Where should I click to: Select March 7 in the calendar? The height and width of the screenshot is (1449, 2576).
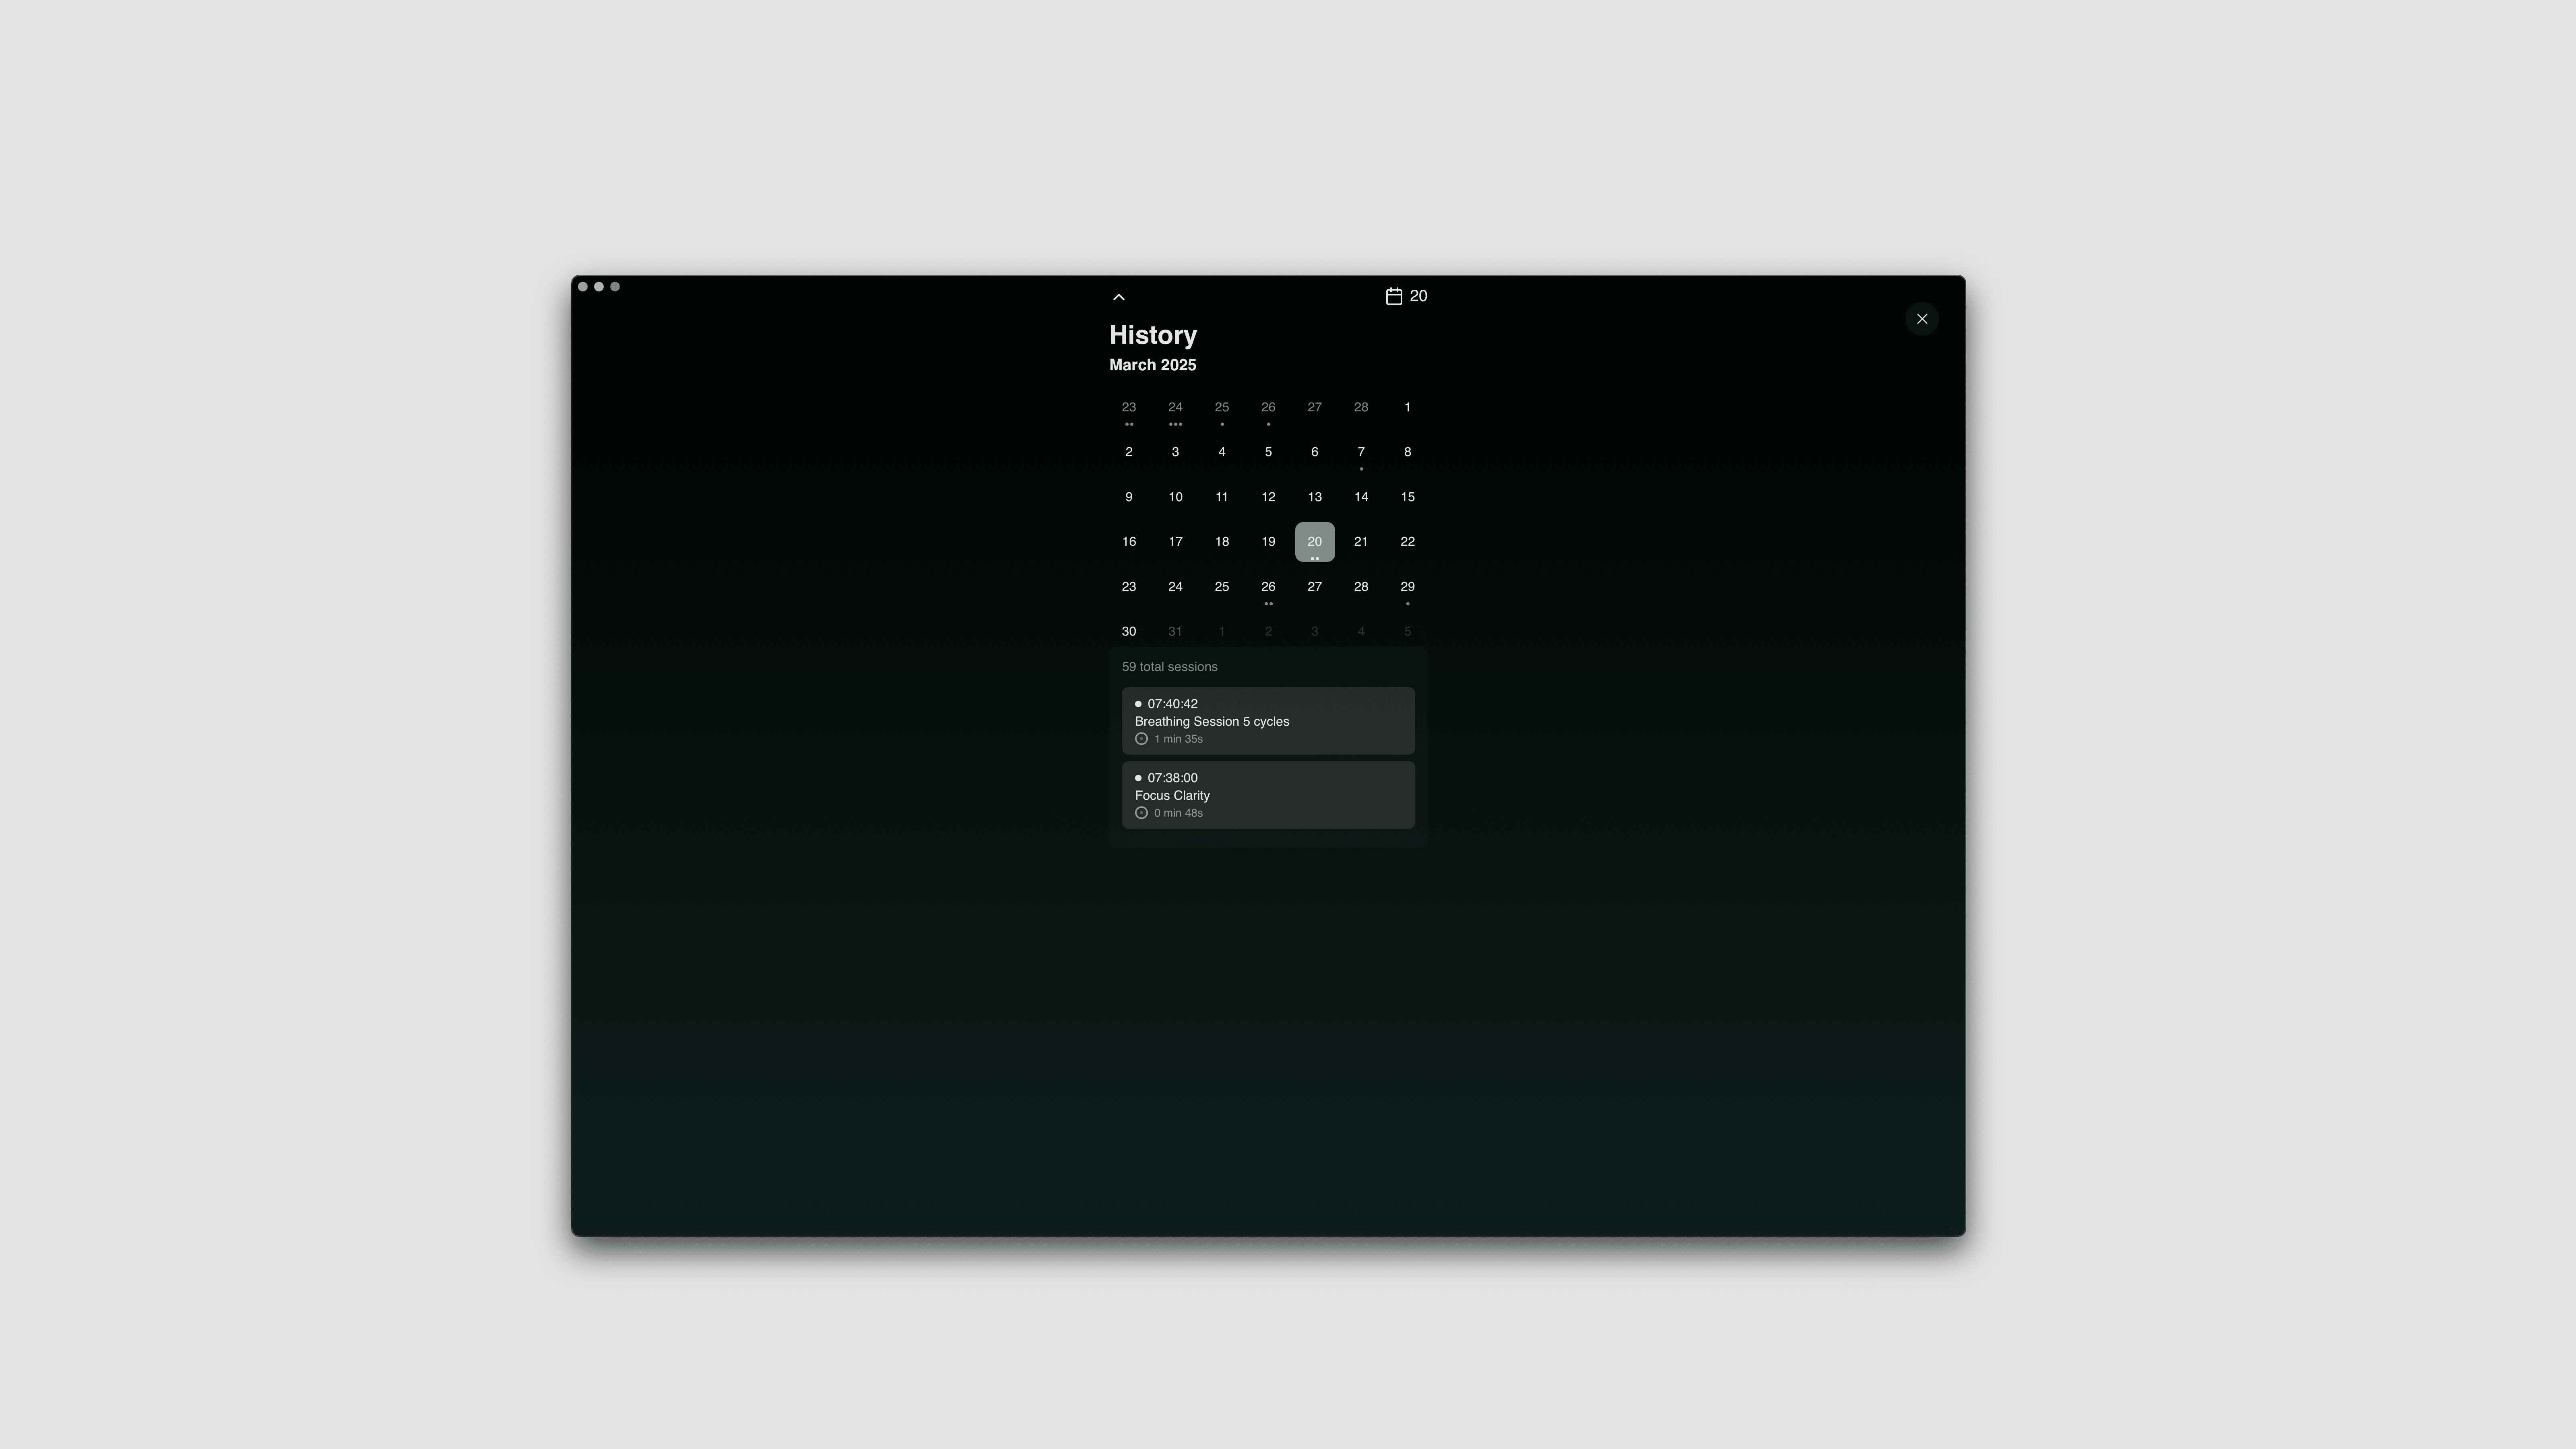1360,452
